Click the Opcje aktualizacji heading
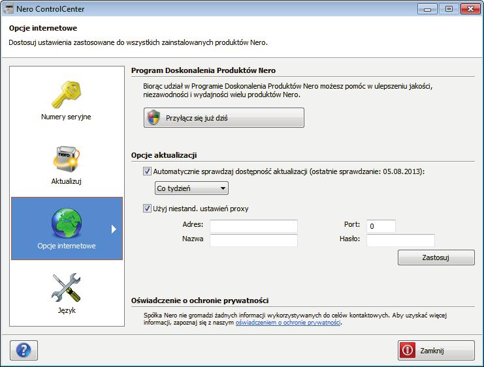484x367 pixels. 164,155
